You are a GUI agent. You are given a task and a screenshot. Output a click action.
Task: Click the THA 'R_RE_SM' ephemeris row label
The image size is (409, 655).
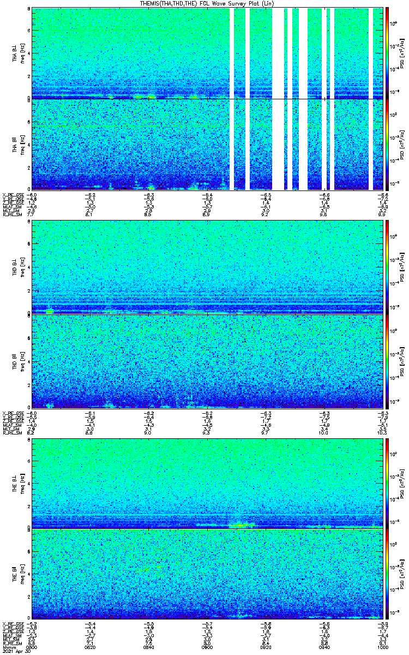[x=11, y=215]
